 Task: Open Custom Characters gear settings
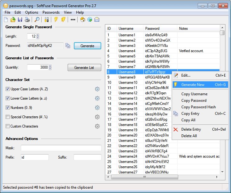(x=97, y=126)
